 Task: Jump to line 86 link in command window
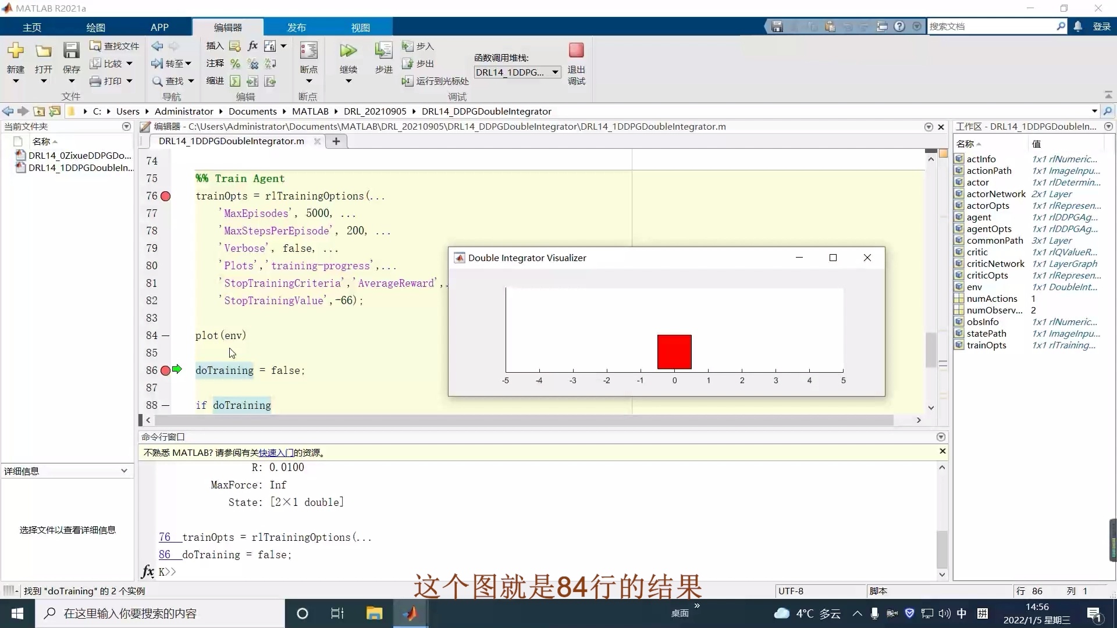[165, 555]
